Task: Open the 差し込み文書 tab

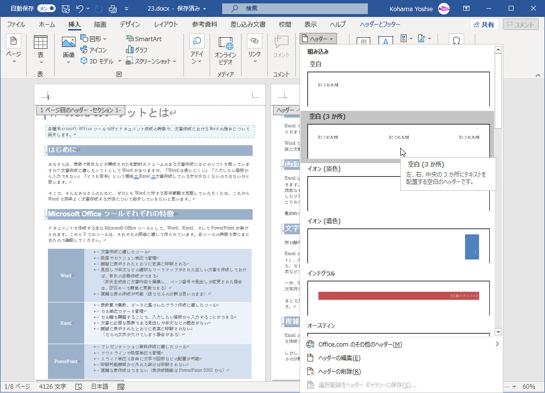Action: (x=248, y=24)
